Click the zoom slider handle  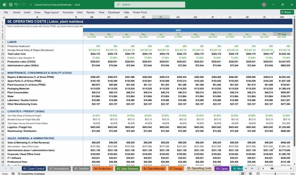pyautogui.click(x=275, y=174)
